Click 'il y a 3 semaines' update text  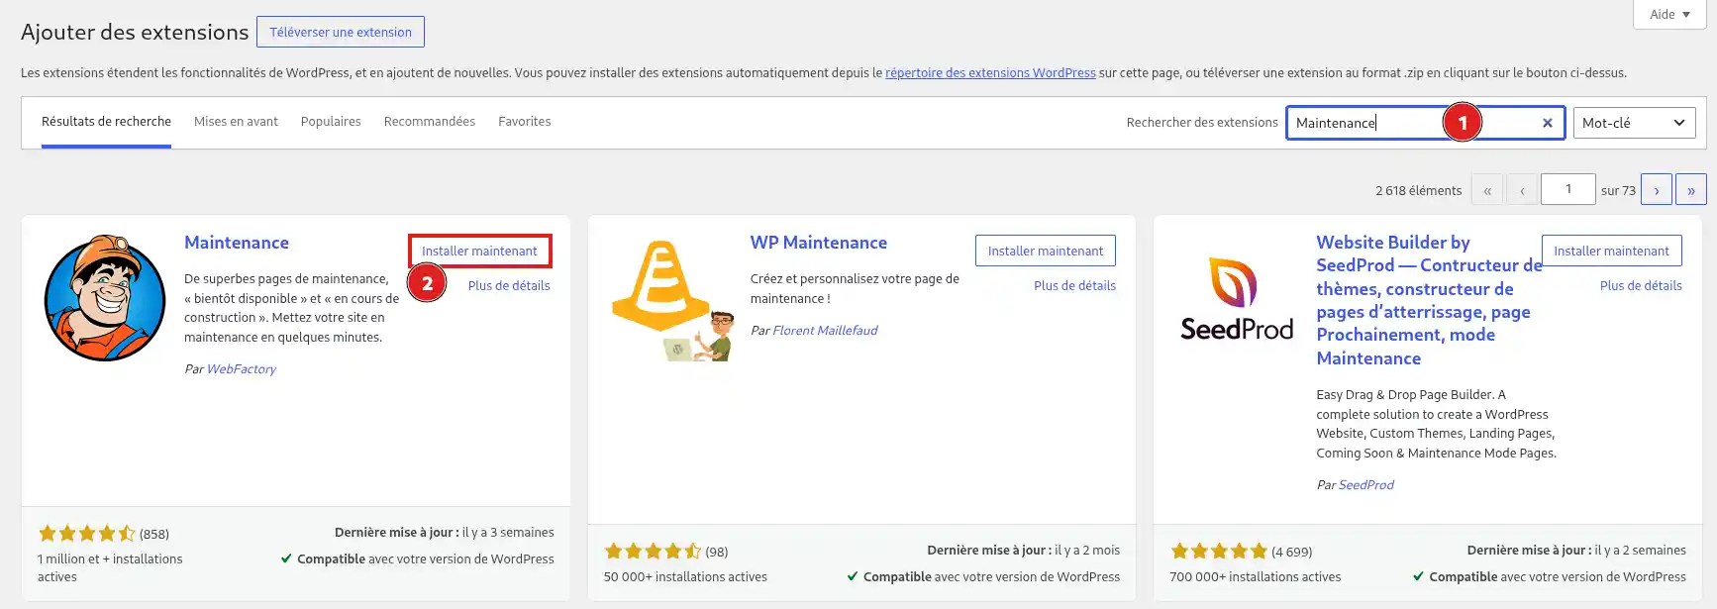(x=508, y=532)
